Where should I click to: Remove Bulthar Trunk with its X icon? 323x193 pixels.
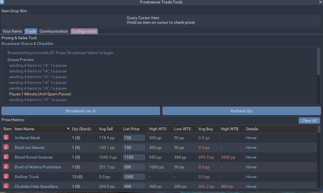coord(6,177)
